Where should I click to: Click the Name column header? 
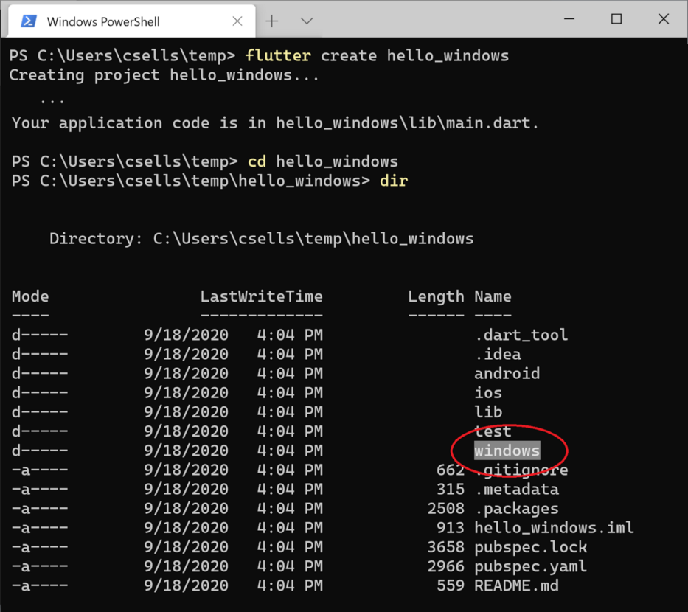(493, 296)
